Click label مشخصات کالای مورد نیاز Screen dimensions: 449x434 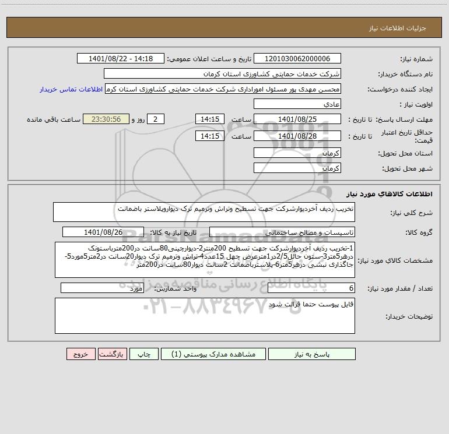click(x=395, y=260)
